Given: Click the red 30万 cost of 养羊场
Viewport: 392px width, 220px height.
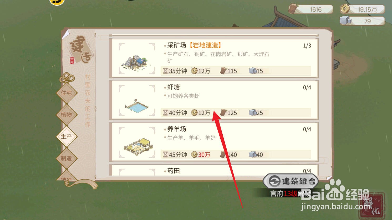Looking at the screenshot, I should click(204, 155).
